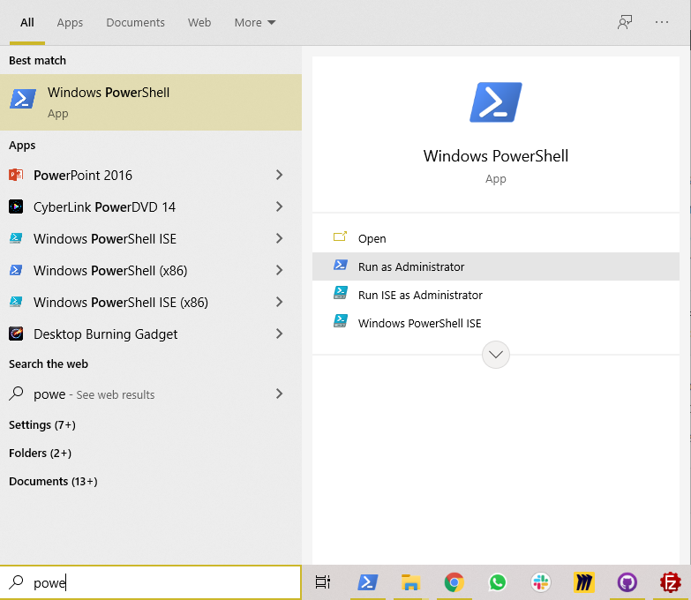Open GitHub Desktop from the taskbar

tap(627, 582)
